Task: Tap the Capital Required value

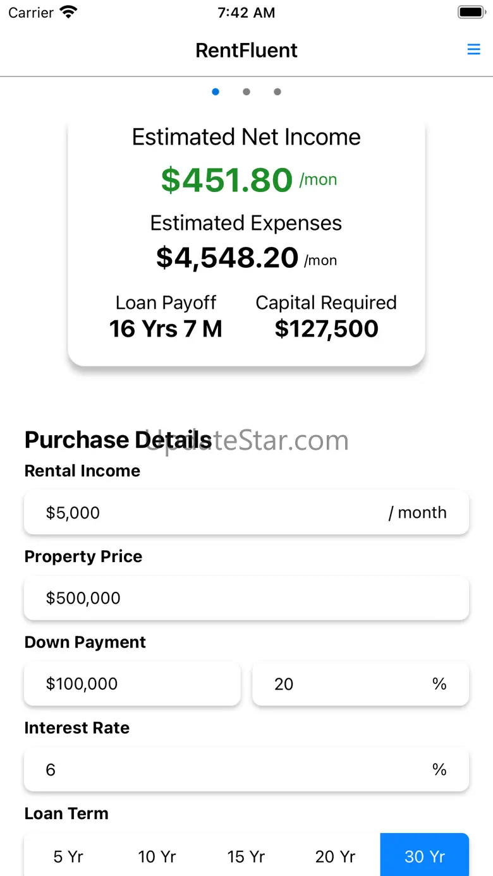Action: pos(326,328)
